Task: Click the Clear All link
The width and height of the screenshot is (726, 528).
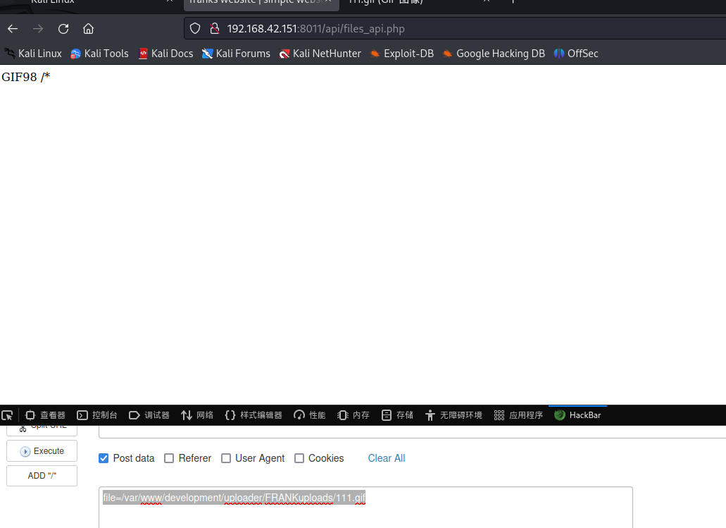Action: (x=386, y=458)
